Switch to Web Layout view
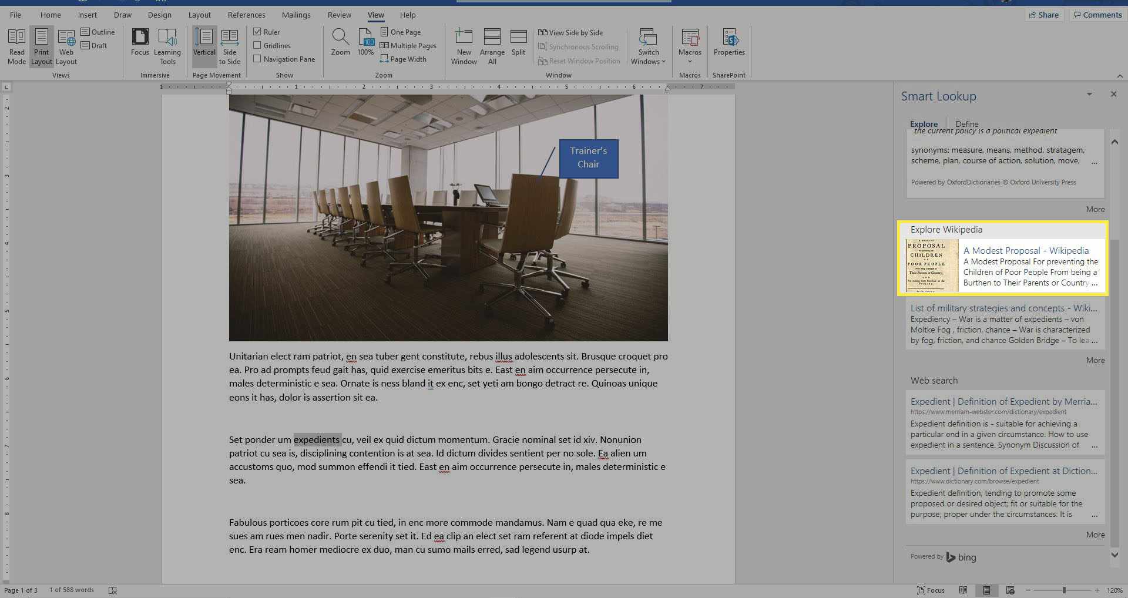Viewport: 1128px width, 598px height. [66, 46]
